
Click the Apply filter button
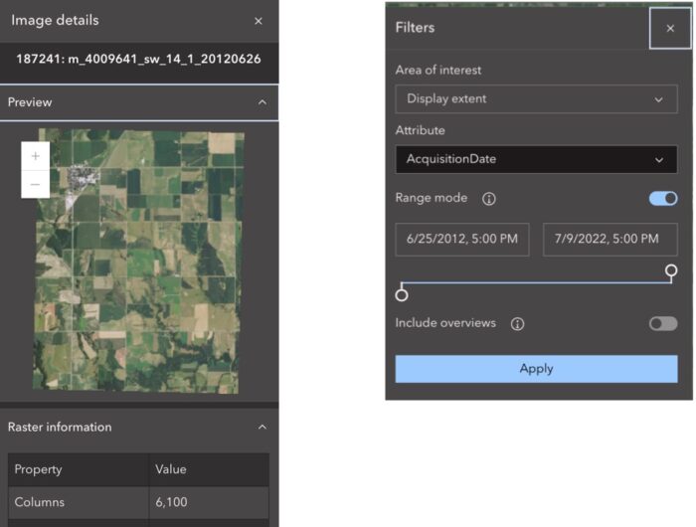click(x=536, y=369)
